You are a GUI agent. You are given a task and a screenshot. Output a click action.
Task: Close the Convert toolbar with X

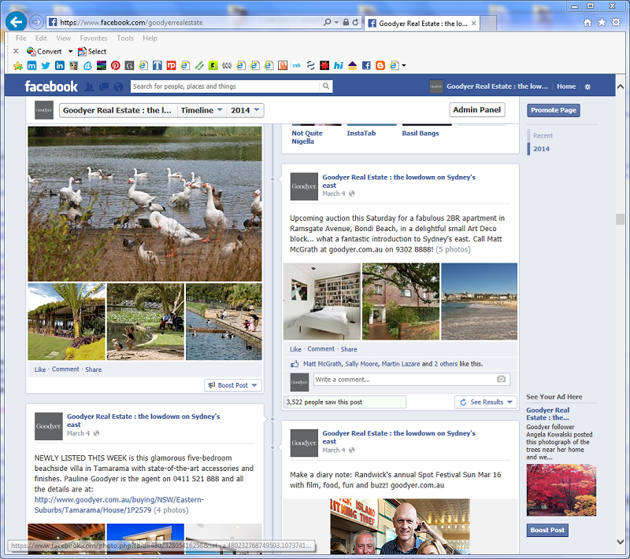[16, 51]
